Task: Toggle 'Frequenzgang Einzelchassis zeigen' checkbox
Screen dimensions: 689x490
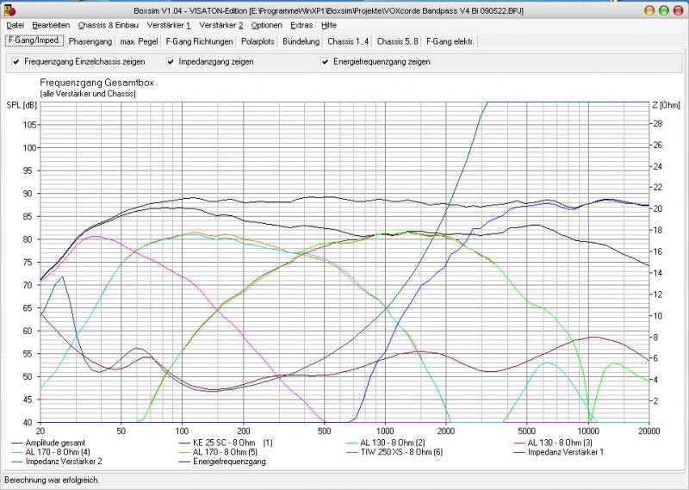Action: click(x=16, y=62)
